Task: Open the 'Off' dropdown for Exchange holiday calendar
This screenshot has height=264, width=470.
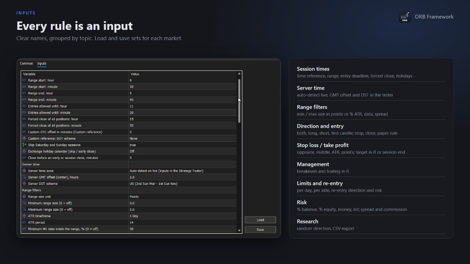Action: click(x=183, y=152)
